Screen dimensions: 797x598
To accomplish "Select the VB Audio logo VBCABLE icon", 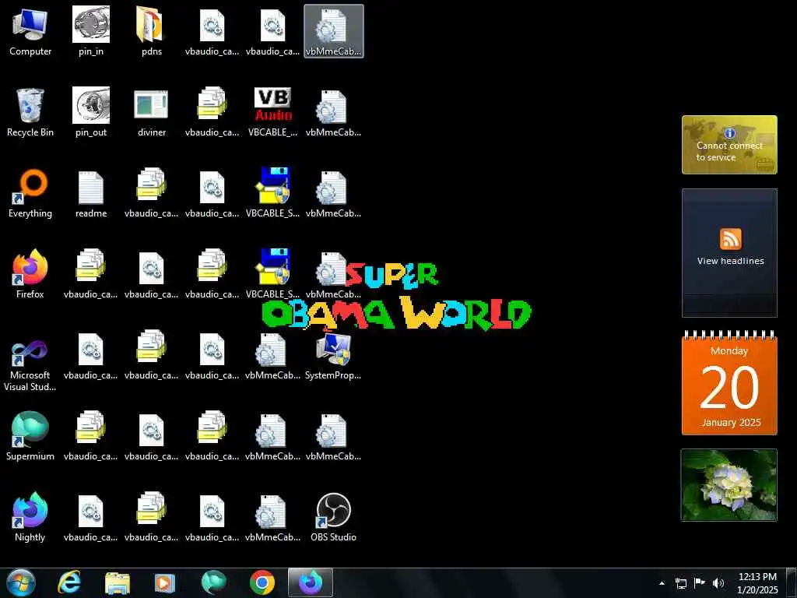I will (x=273, y=112).
